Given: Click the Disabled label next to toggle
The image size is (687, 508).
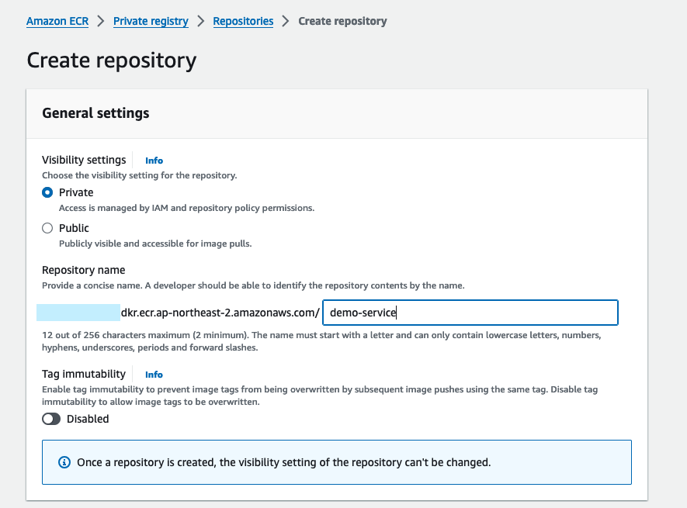Looking at the screenshot, I should coord(88,419).
